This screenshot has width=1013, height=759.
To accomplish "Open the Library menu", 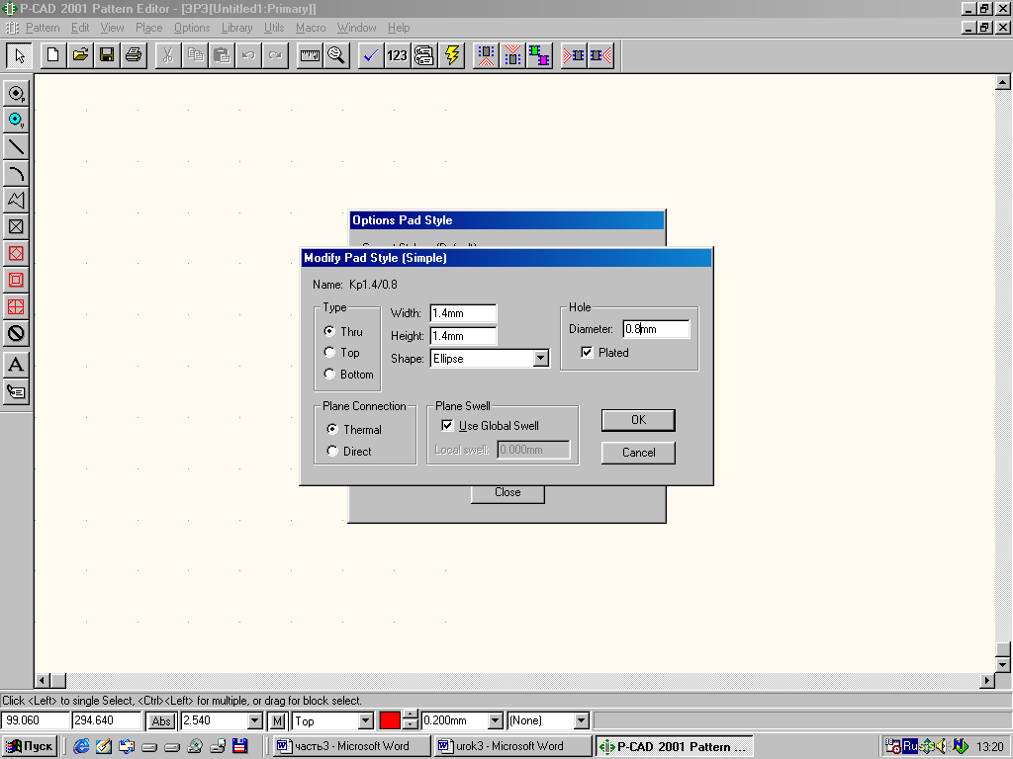I will coord(237,28).
